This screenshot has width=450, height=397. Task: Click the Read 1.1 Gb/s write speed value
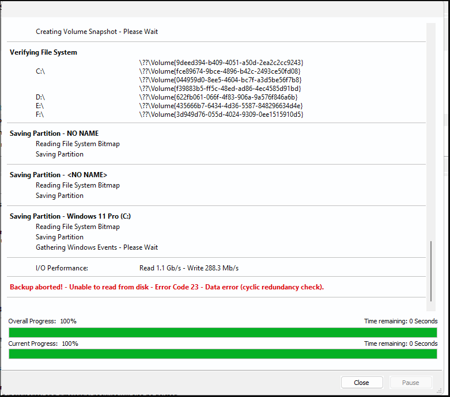189,268
